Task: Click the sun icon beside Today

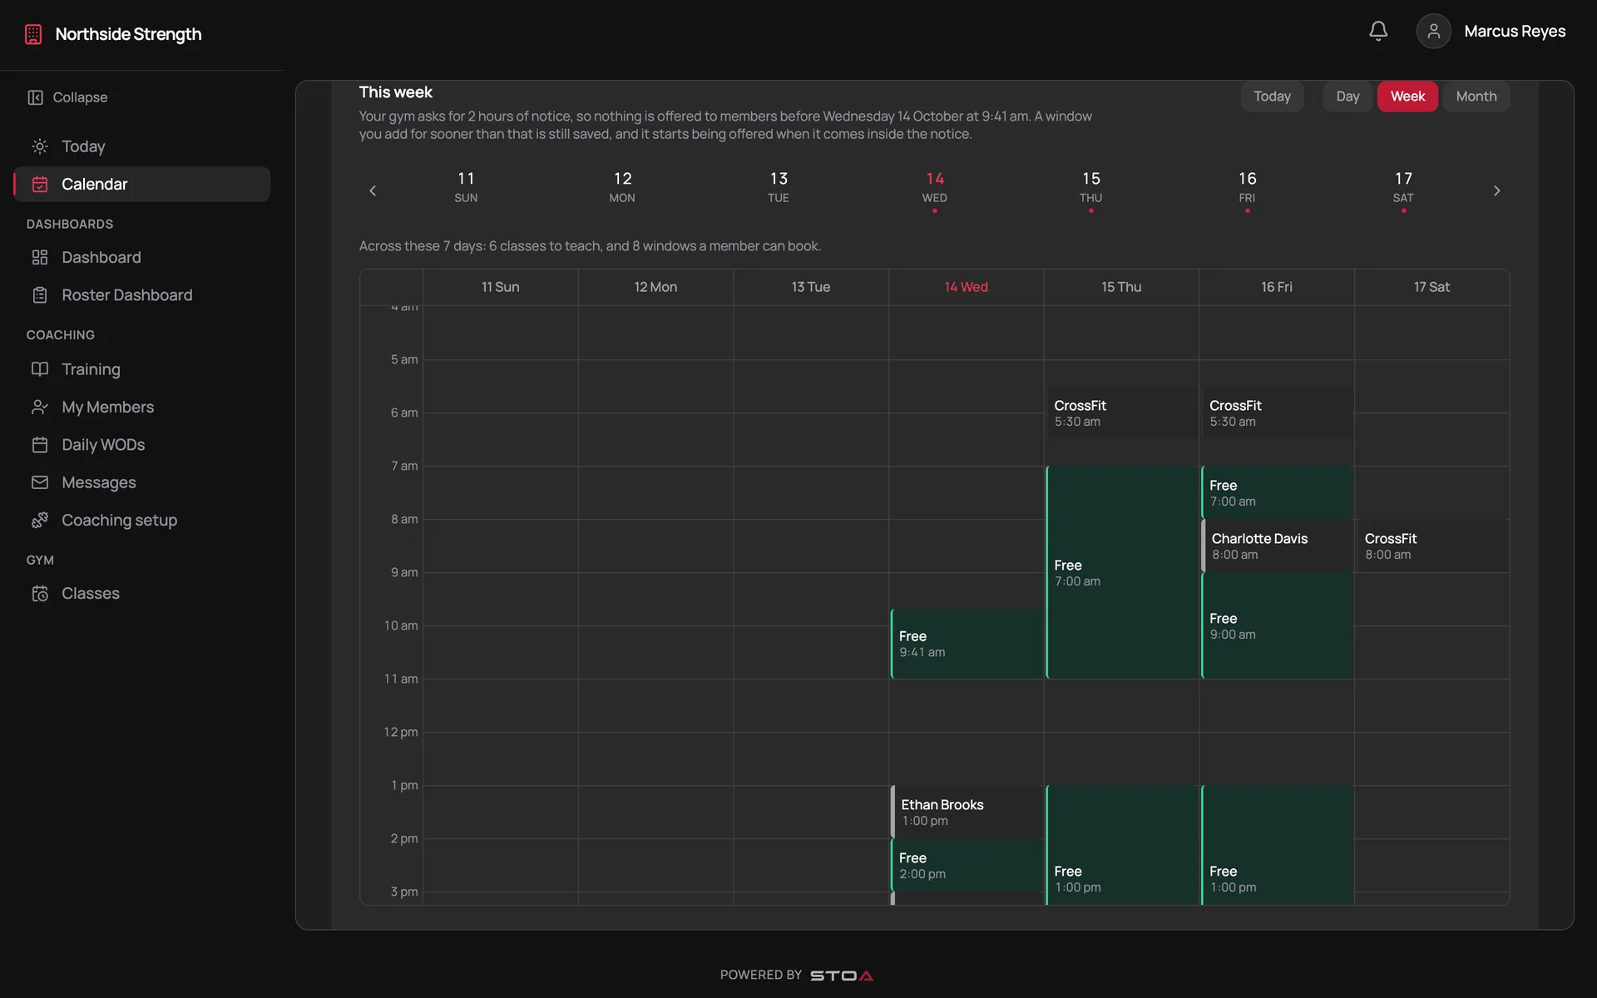Action: [40, 146]
